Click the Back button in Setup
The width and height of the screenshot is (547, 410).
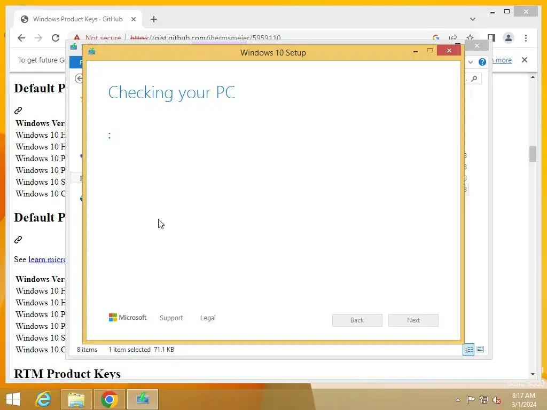[357, 320]
